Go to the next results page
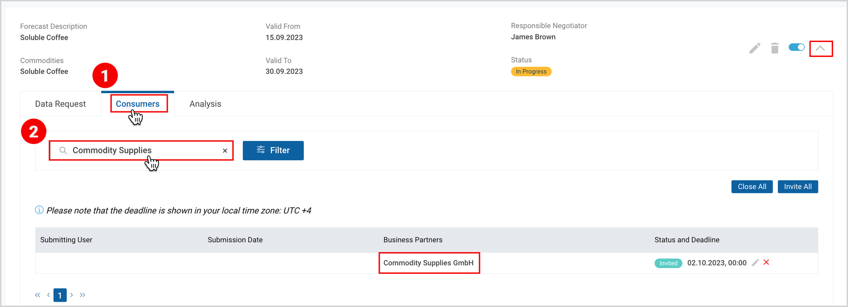The height and width of the screenshot is (307, 848). (72, 295)
